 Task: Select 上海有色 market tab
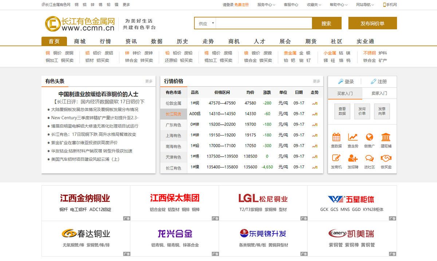(x=173, y=136)
